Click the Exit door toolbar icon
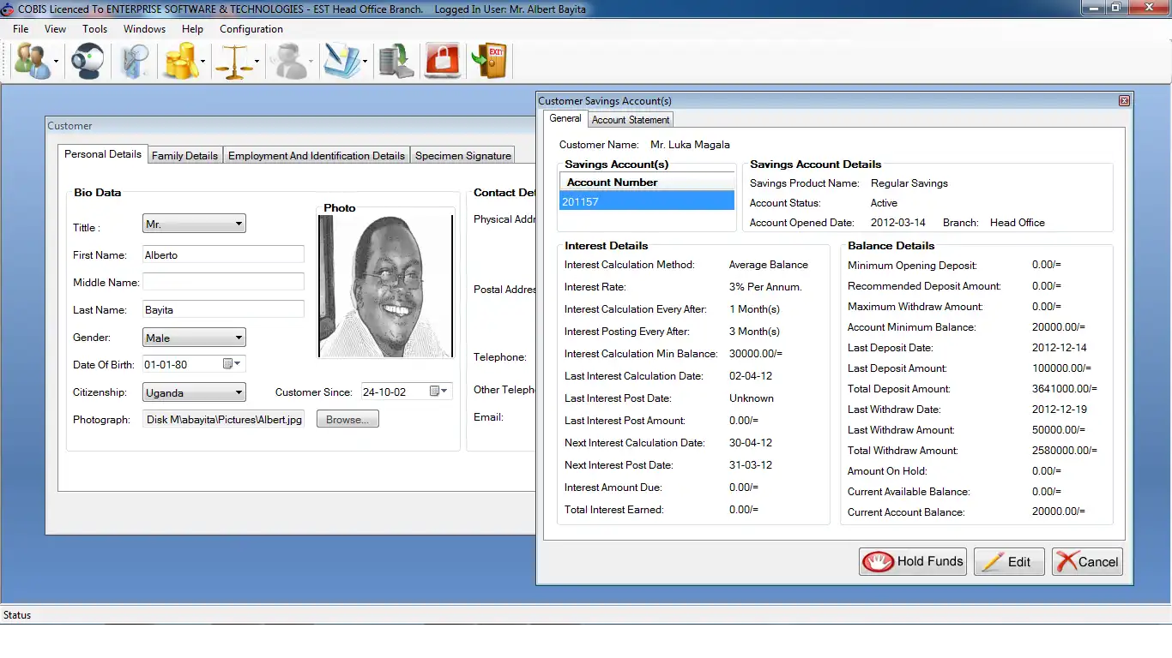 489,61
